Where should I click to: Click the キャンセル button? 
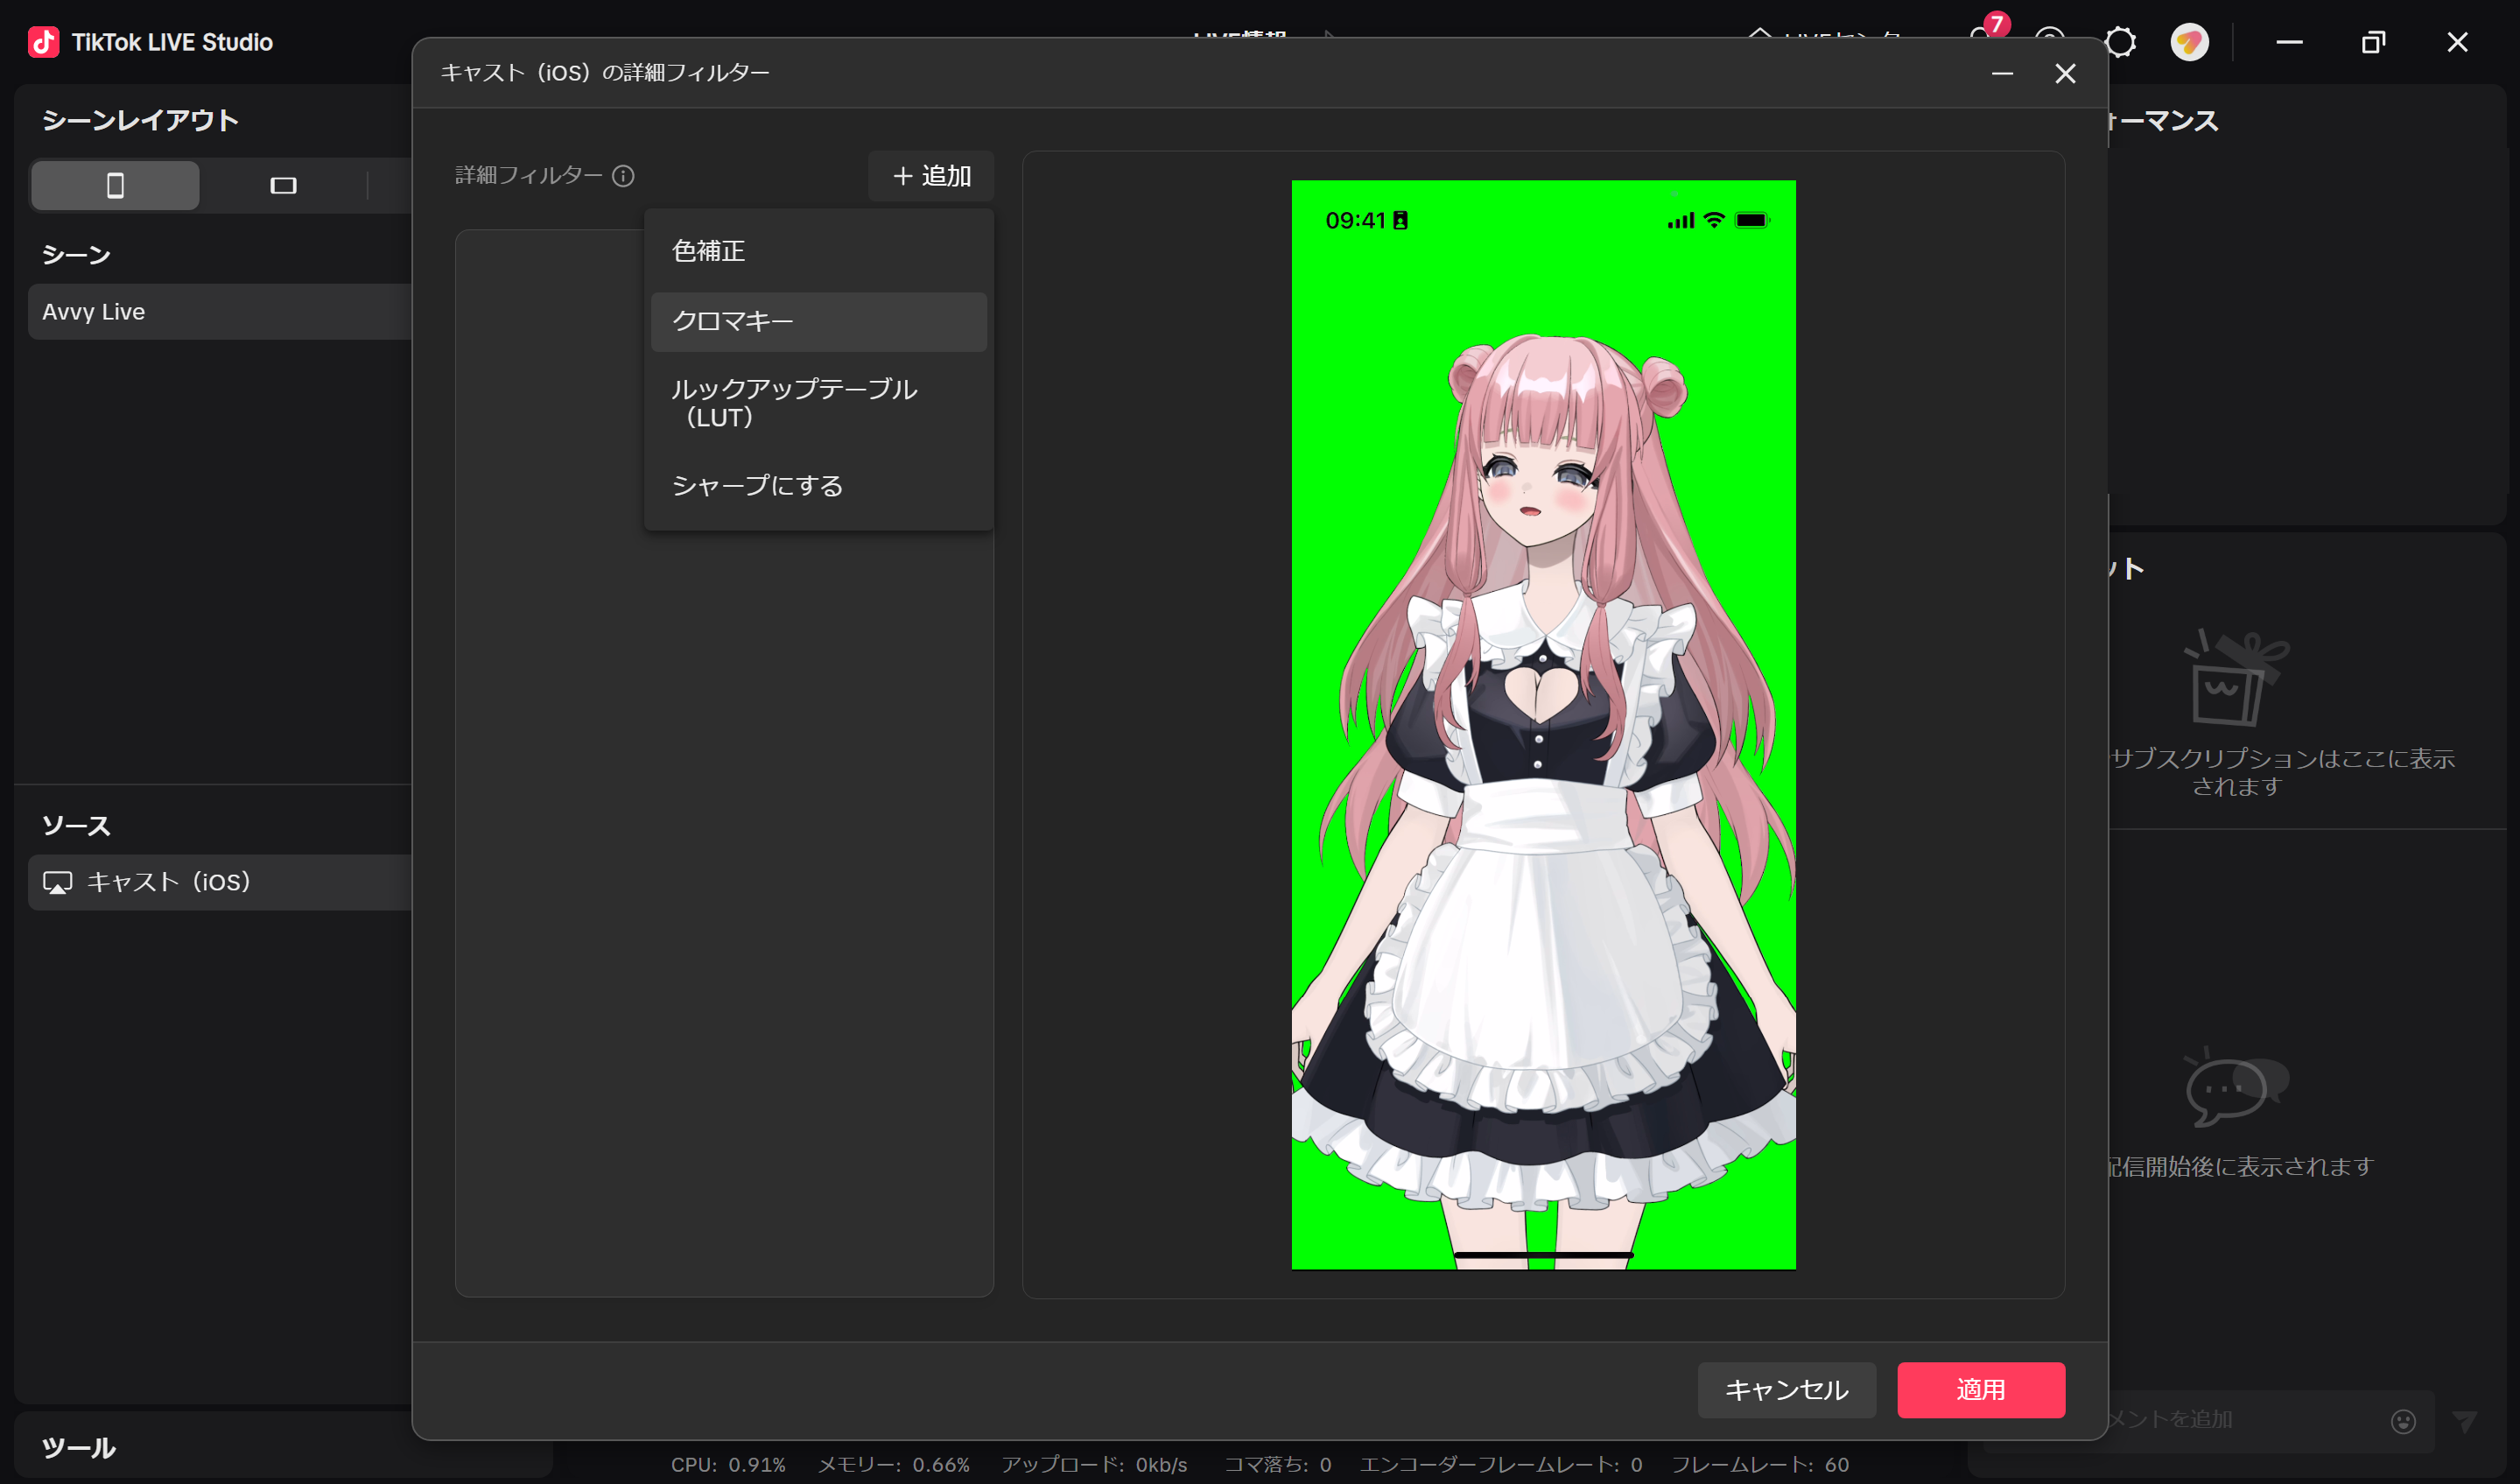[x=1786, y=1390]
